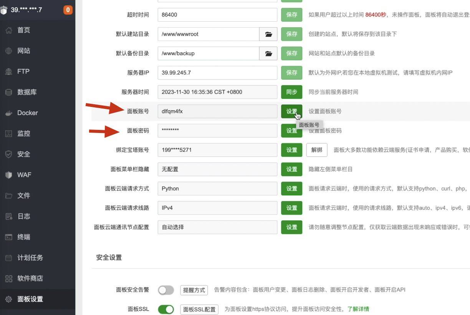Click the 服务器时间 field

[217, 92]
